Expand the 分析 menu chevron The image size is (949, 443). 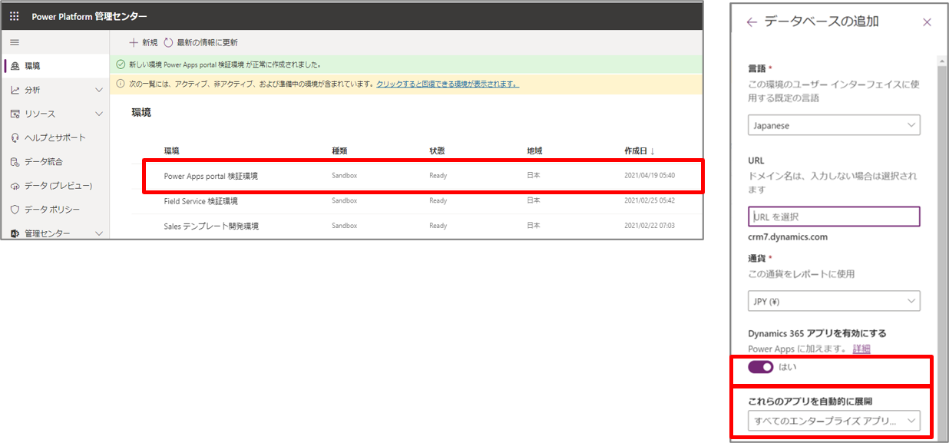pos(98,90)
